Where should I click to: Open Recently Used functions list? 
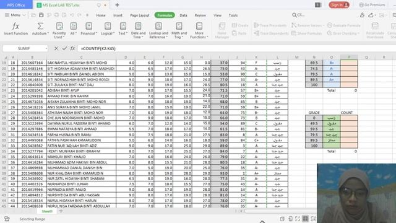coord(59,30)
